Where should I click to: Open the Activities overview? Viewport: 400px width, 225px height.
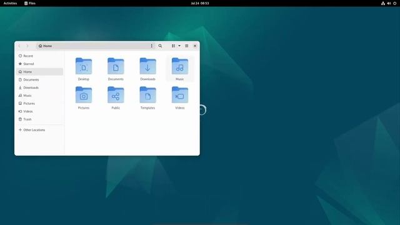point(10,3)
